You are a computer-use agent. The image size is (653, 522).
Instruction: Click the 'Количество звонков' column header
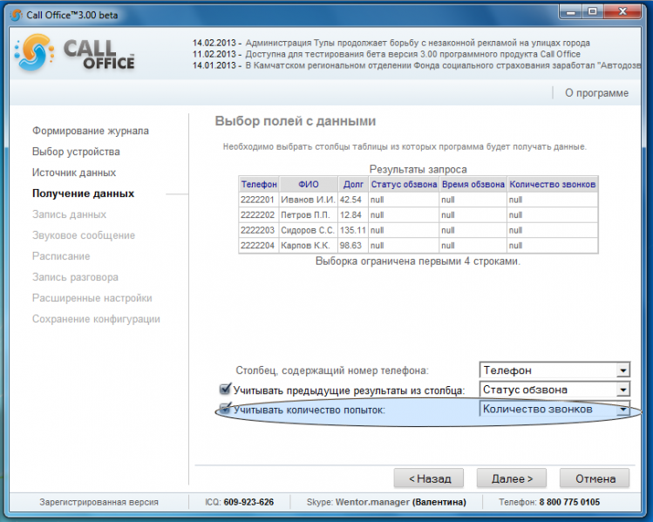pyautogui.click(x=553, y=184)
